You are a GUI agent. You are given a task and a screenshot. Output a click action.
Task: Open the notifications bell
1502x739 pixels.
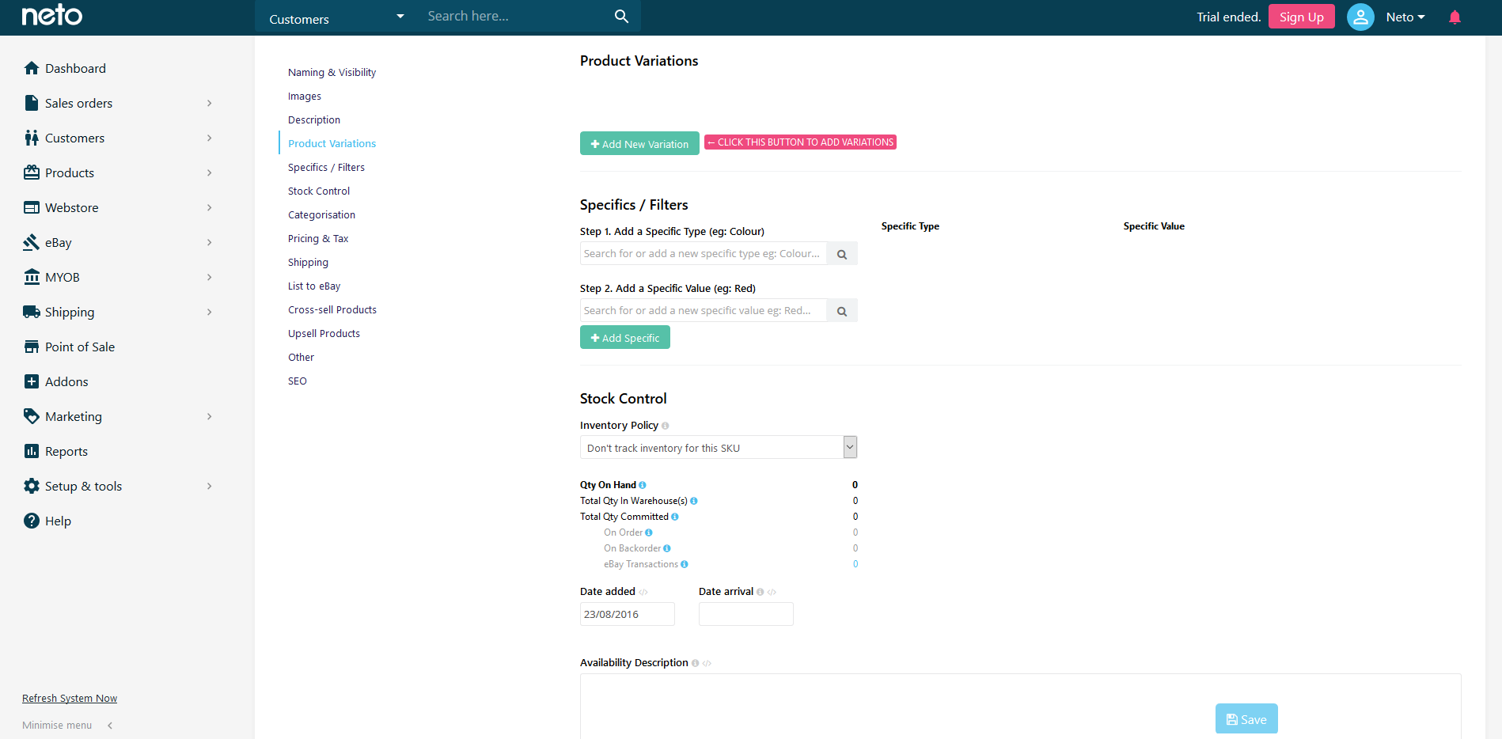pyautogui.click(x=1455, y=17)
